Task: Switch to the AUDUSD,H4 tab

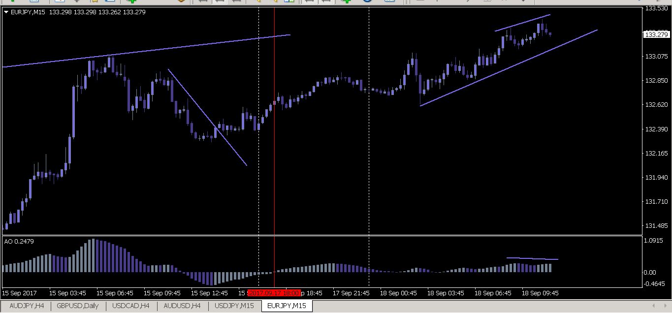Action: [182, 306]
